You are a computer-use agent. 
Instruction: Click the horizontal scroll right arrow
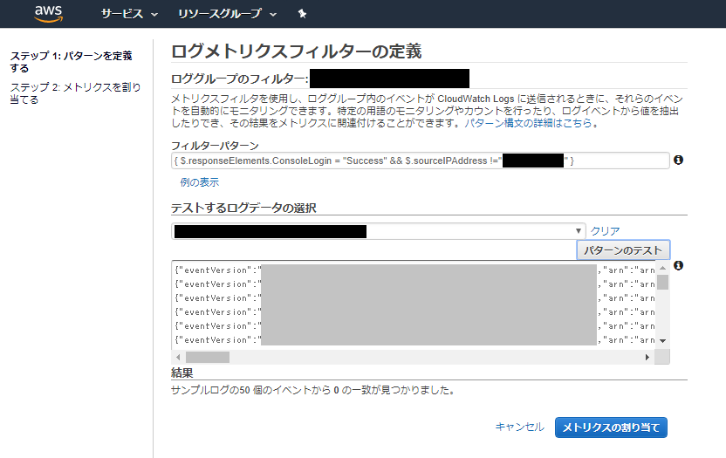point(647,357)
